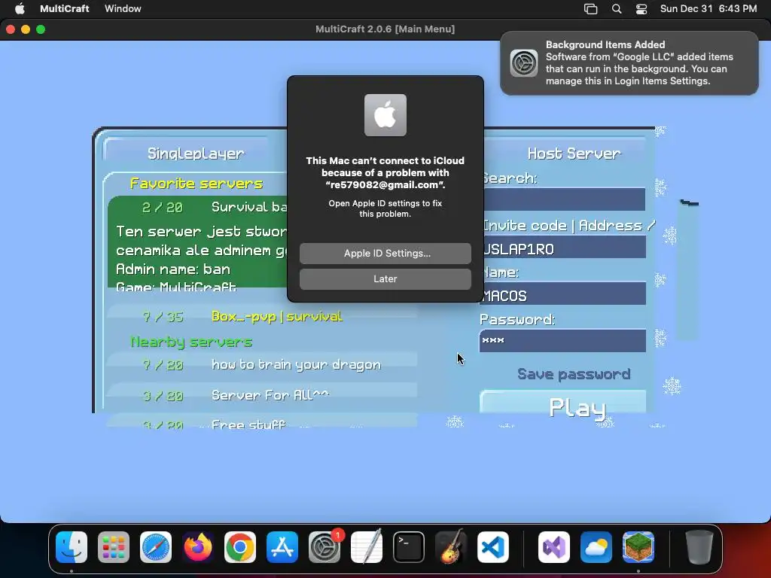Viewport: 771px width, 578px height.
Task: Click the Invite code address field
Action: coord(565,247)
